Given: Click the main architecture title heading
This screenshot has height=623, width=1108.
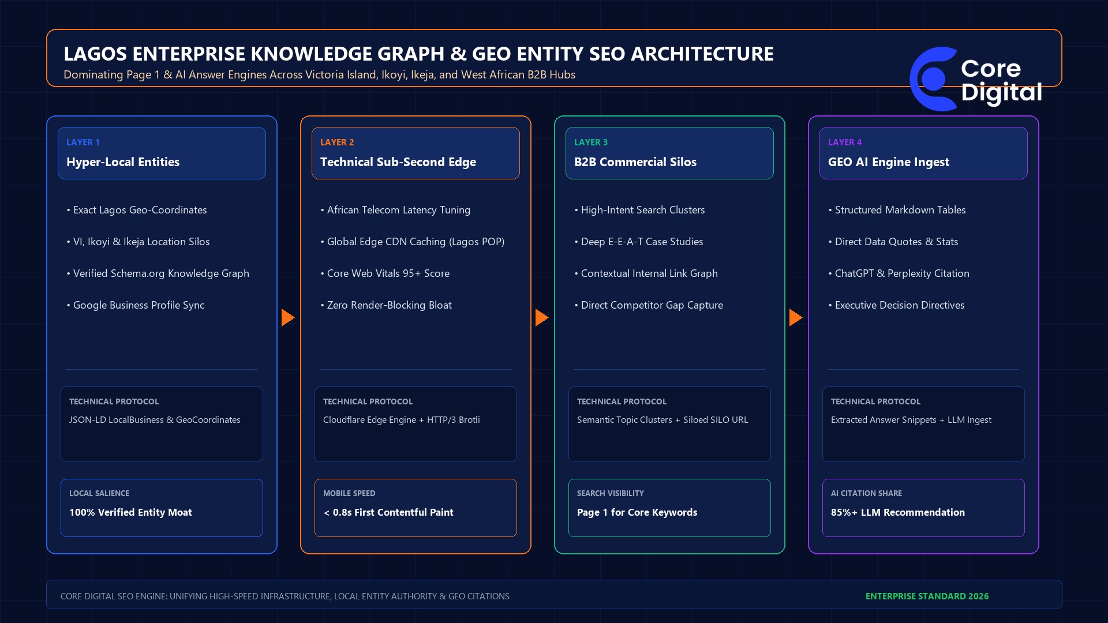Looking at the screenshot, I should (x=418, y=54).
